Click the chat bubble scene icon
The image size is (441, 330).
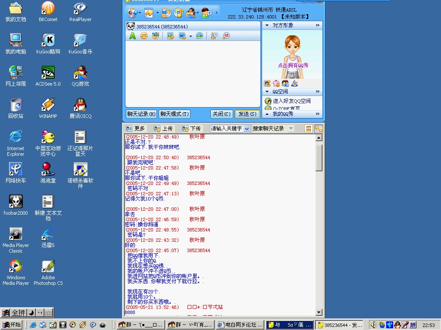pos(200,36)
